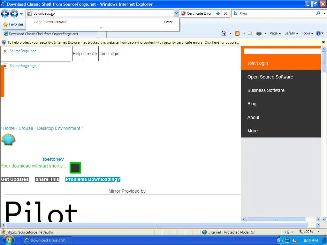The image size is (327, 245).
Task: Click the Get Updates button
Action: pyautogui.click(x=15, y=179)
